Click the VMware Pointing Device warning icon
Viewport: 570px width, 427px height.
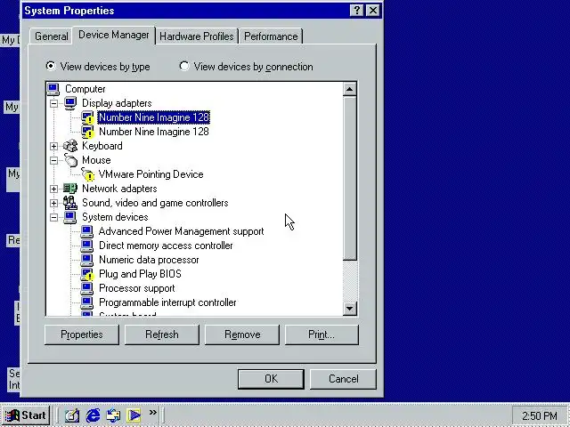click(x=87, y=174)
